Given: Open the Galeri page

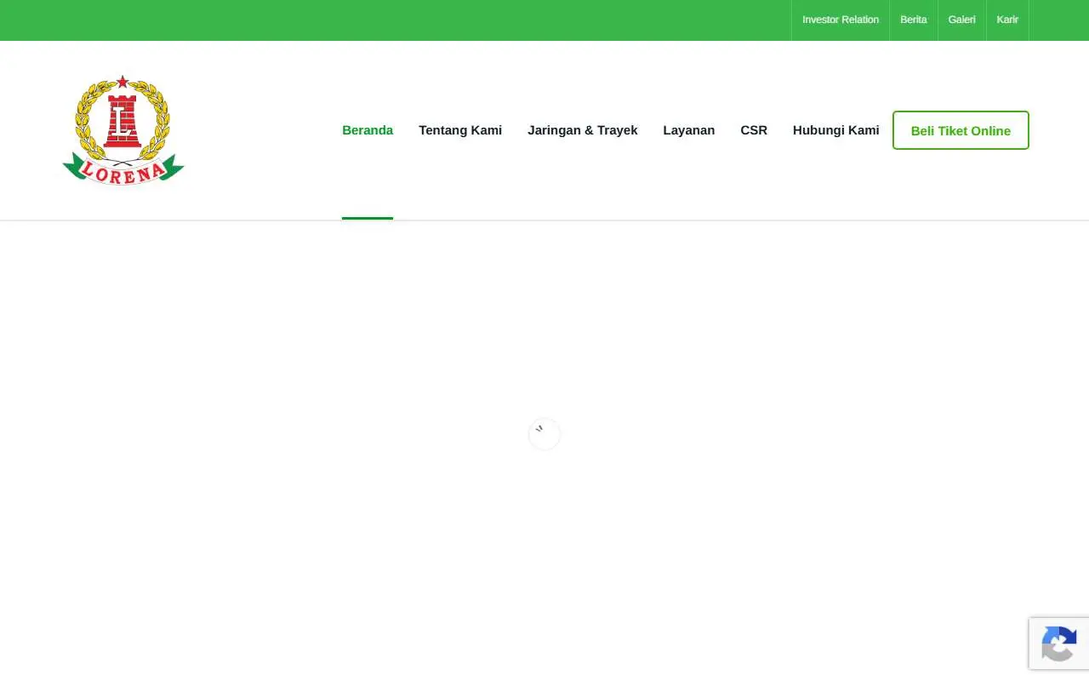Looking at the screenshot, I should pos(962,20).
